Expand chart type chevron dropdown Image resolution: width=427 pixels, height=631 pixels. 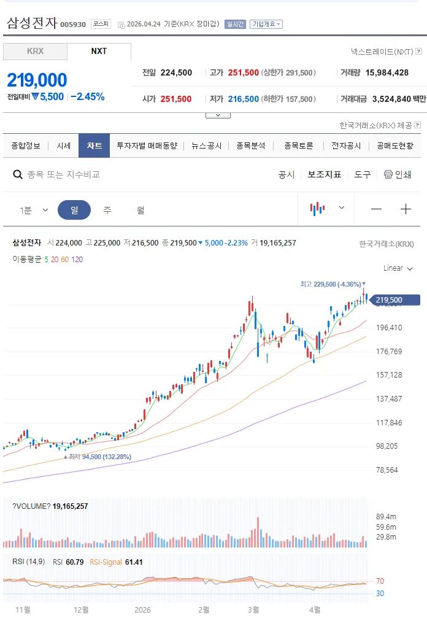coord(342,208)
